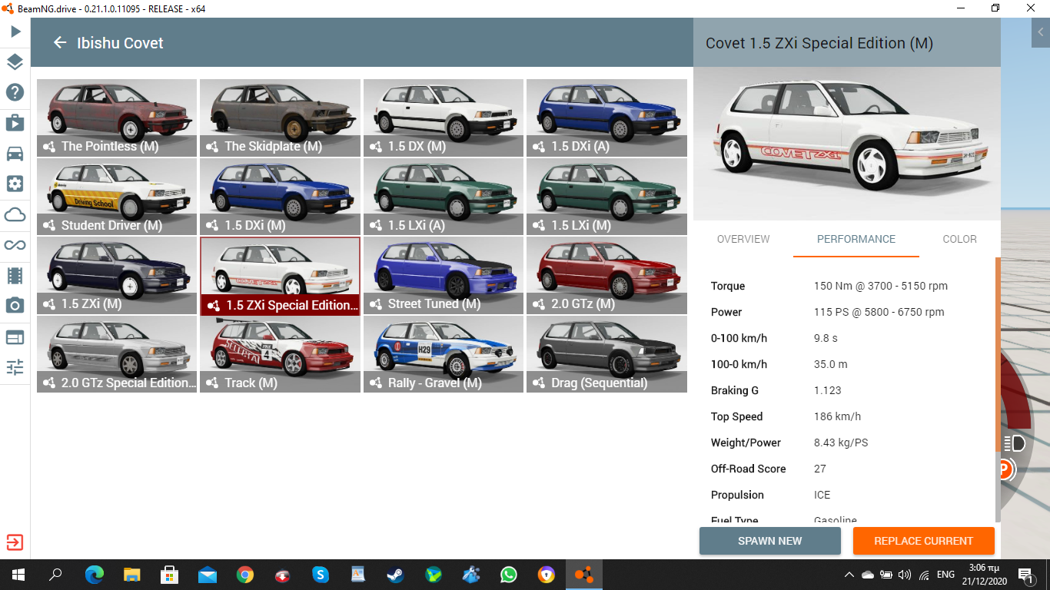Viewport: 1050px width, 590px height.
Task: Open Microsoft Edge from the taskbar
Action: (95, 575)
